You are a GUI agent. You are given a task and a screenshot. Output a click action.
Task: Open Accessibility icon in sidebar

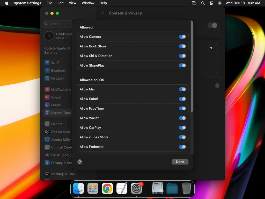pos(47,139)
